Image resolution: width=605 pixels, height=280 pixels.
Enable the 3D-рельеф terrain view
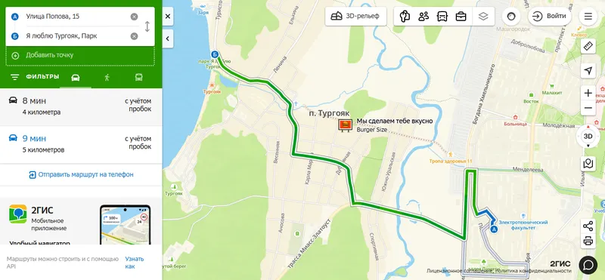tap(355, 17)
